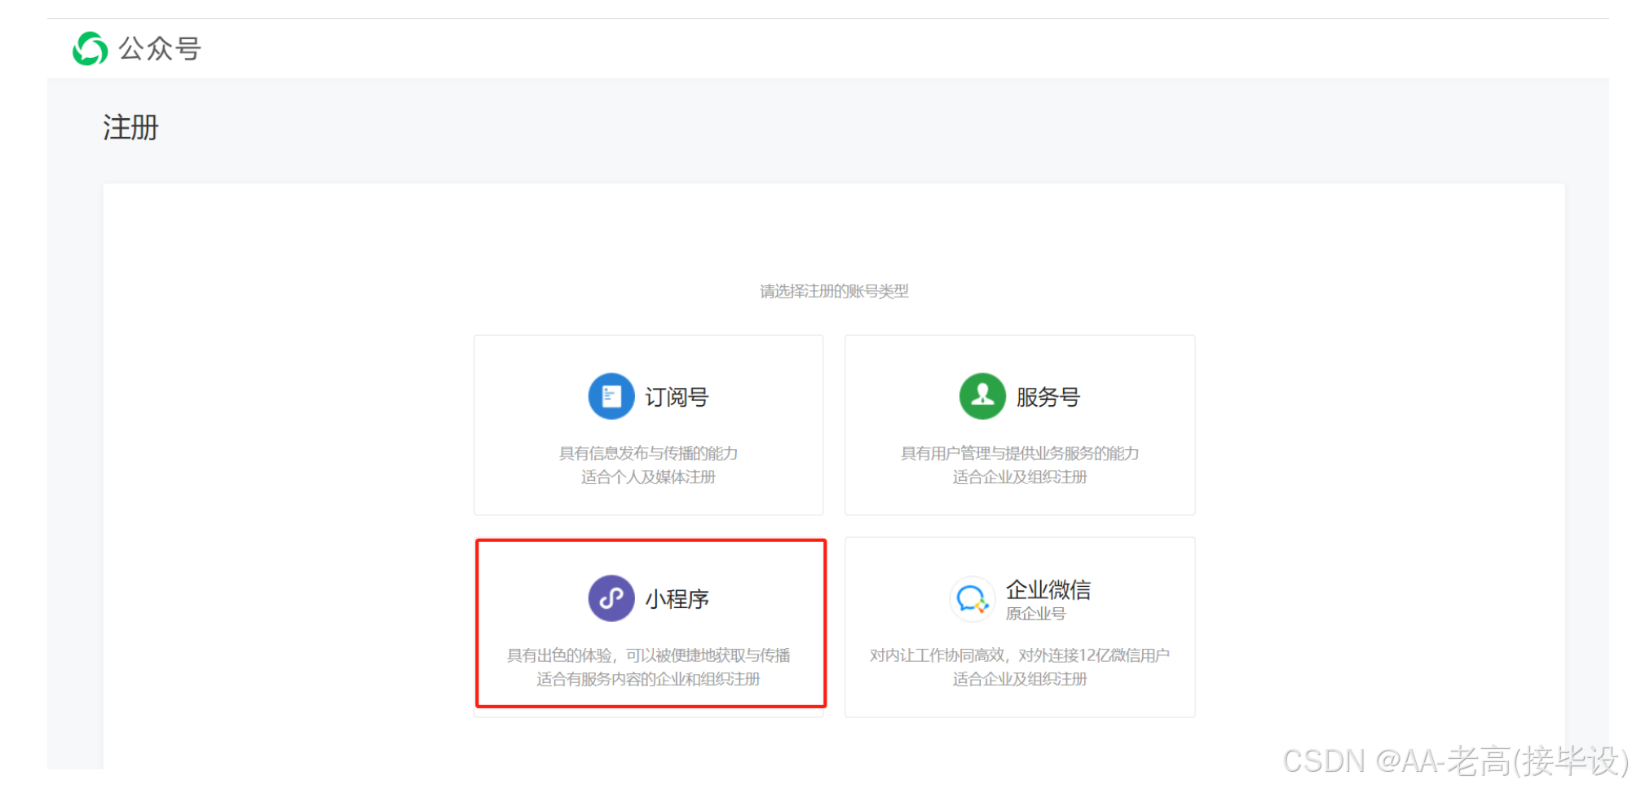Click the 公众号 header text
The width and height of the screenshot is (1632, 789).
pos(160,49)
